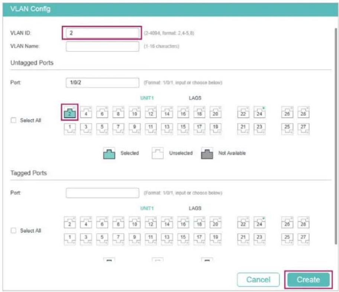Select untagged port 1 icon

(x=70, y=129)
